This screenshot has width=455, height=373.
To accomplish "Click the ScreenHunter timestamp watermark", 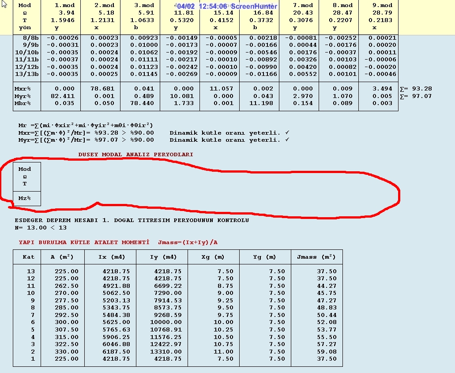I will (x=227, y=7).
